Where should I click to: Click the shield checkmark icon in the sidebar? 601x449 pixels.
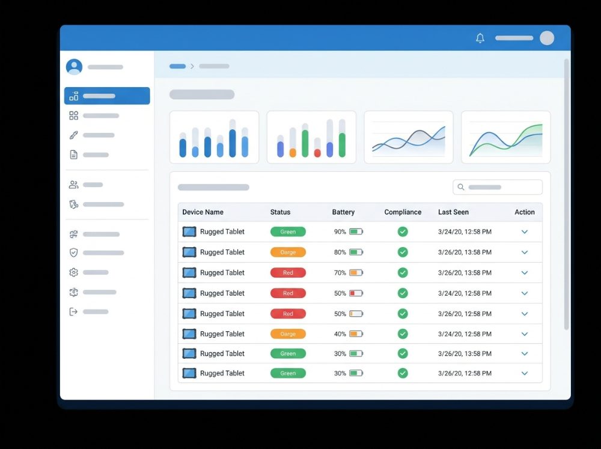click(x=73, y=252)
